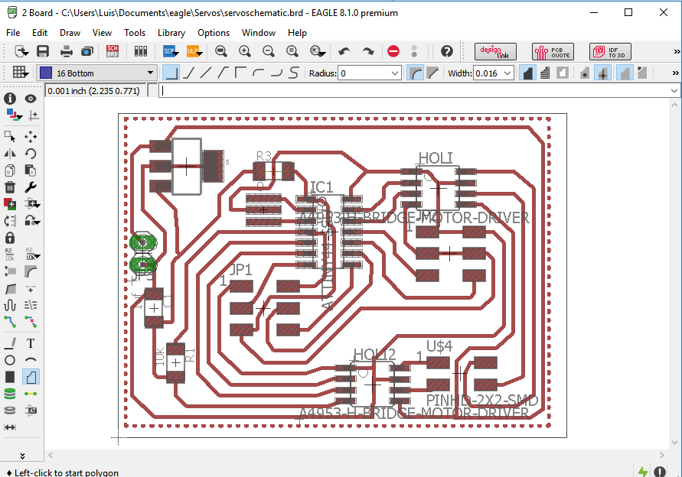Open the layer settings dropdown icon
The image size is (682, 477).
click(14, 115)
